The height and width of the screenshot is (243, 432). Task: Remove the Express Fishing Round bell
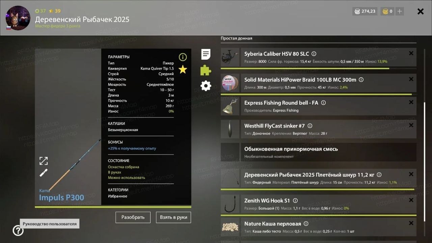pyautogui.click(x=411, y=102)
